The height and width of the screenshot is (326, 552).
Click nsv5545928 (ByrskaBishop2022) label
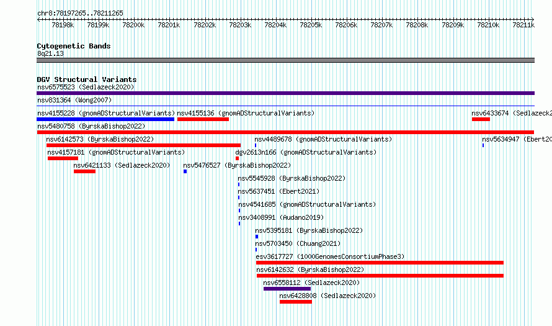point(292,178)
